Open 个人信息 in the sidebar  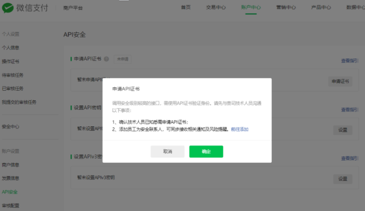tap(11, 48)
